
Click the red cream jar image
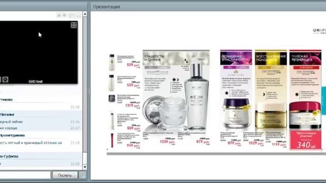[x=305, y=115]
